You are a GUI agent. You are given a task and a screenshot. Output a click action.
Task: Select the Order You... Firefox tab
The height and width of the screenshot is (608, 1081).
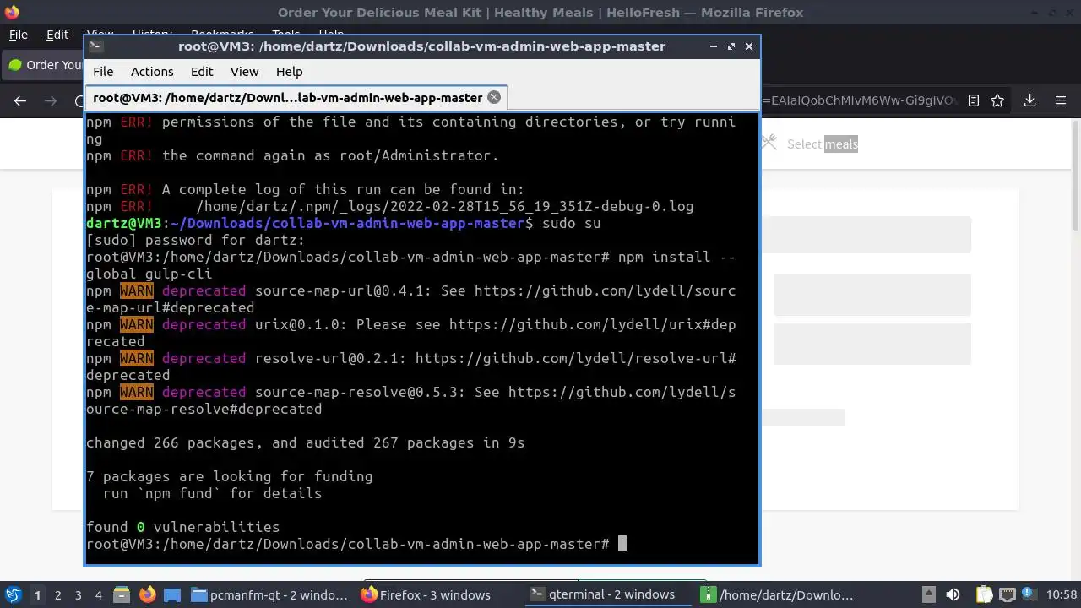pyautogui.click(x=44, y=65)
